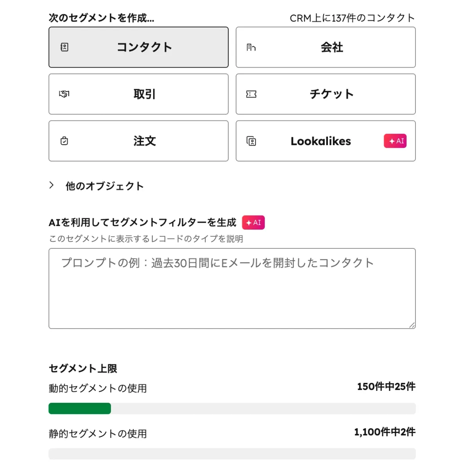
Task: Click the dynamic segment usage progress bar
Action: (232, 408)
